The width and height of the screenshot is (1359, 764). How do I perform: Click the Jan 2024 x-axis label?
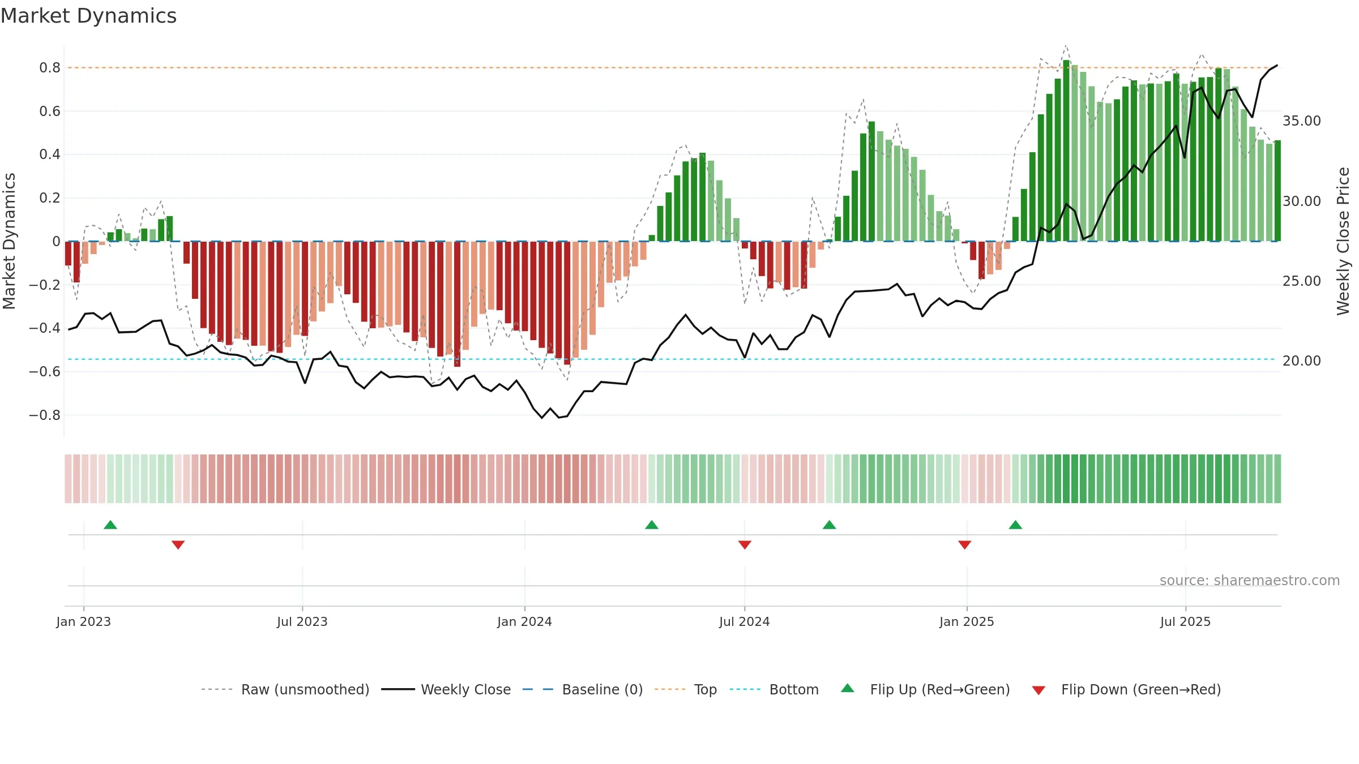[525, 621]
